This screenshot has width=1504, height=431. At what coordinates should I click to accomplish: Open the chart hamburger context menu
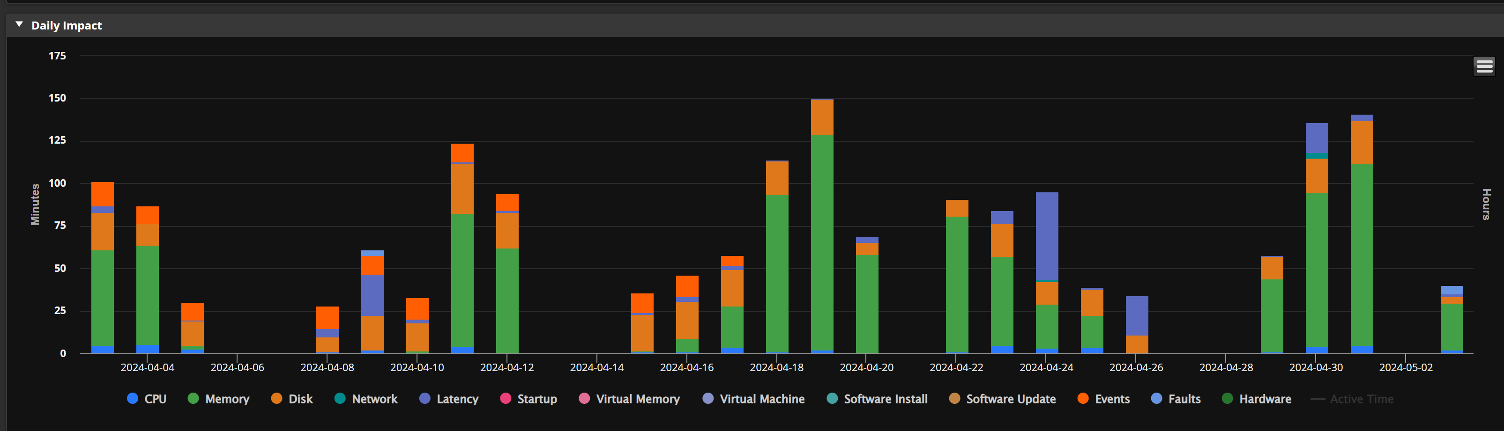pos(1483,66)
